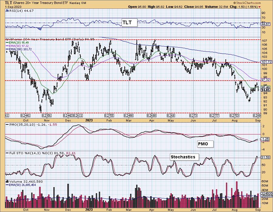
Task: Click the 0.2753 label above Aug
Action: click(x=234, y=116)
